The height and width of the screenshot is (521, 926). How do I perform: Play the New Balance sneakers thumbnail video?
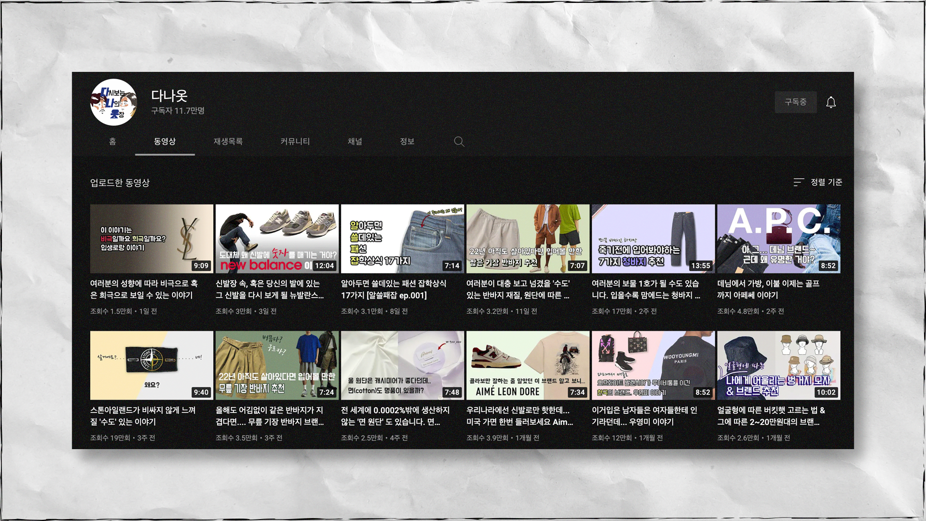277,239
